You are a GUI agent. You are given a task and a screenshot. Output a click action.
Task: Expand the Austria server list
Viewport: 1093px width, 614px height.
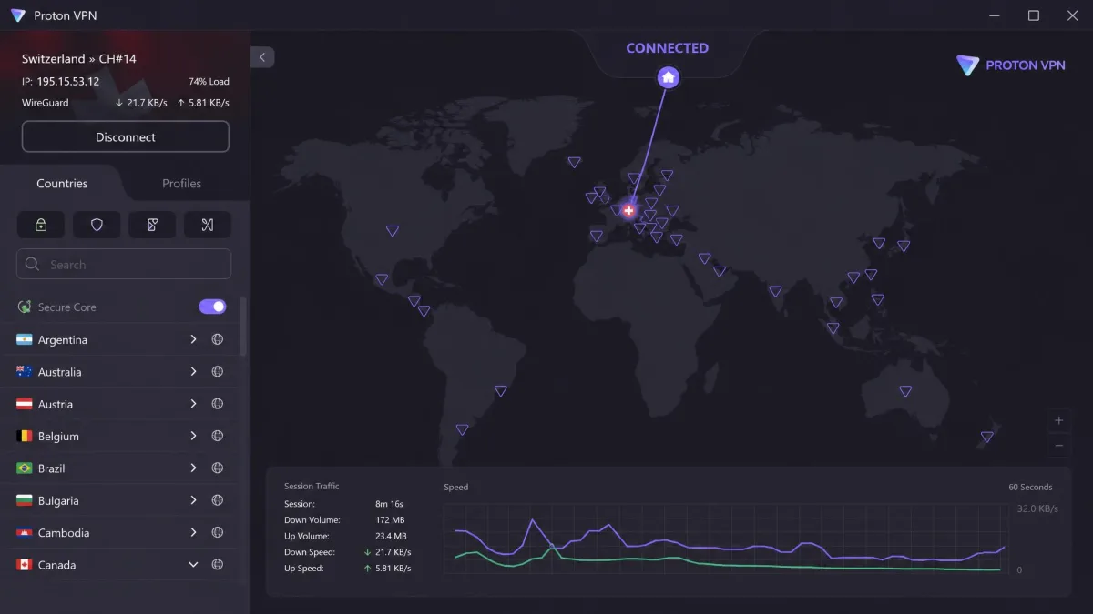pos(193,404)
